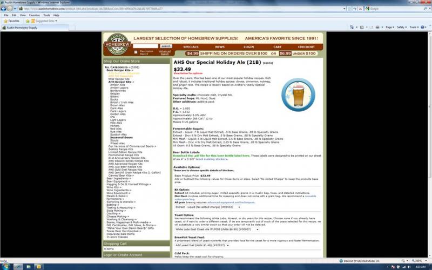Toggle the Description Search checkbox
Viewport: 432px width, 270px height.
pyautogui.click(x=136, y=52)
